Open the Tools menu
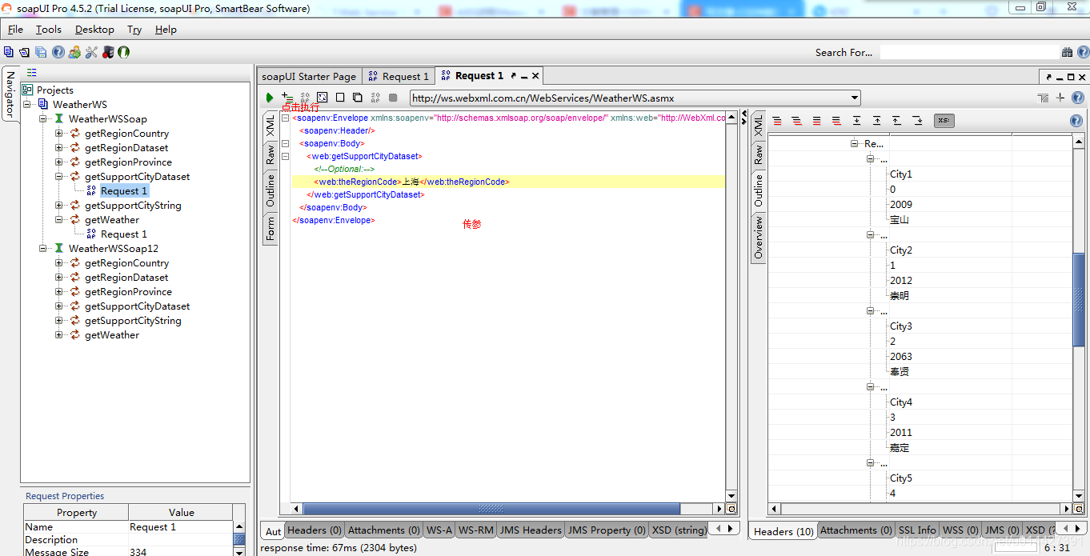The width and height of the screenshot is (1090, 556). pyautogui.click(x=49, y=30)
